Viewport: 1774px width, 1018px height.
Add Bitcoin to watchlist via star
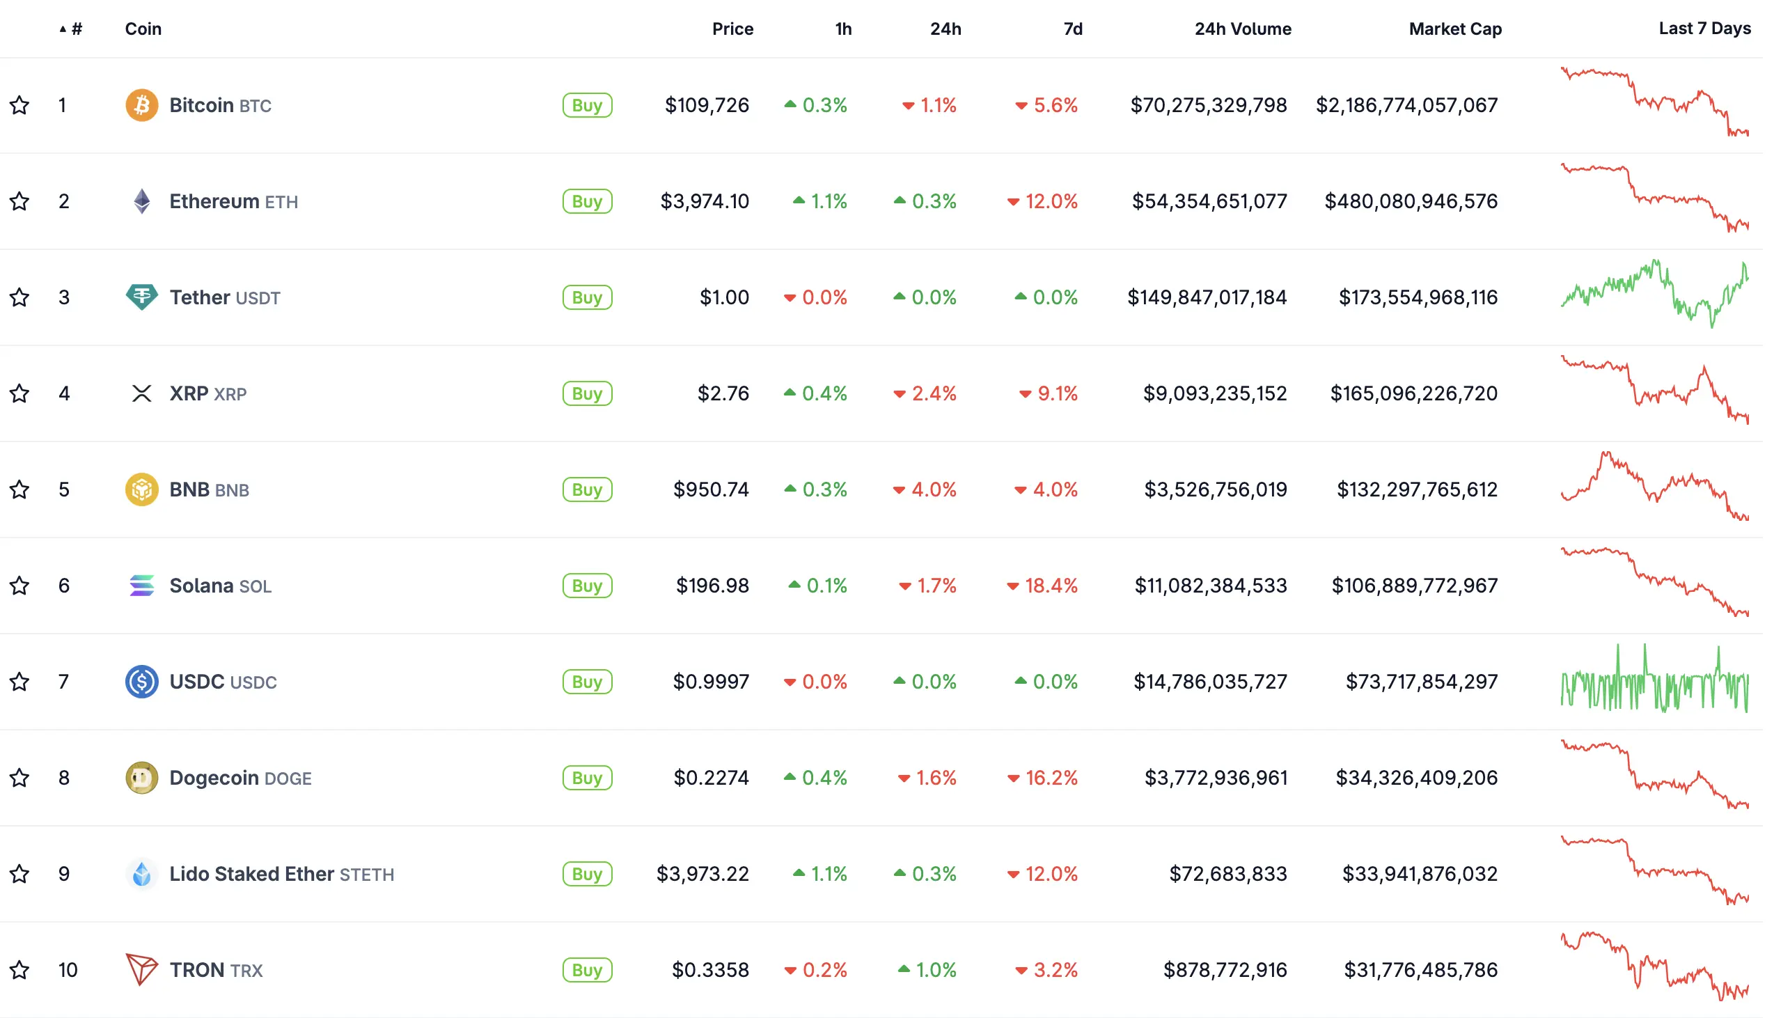coord(19,105)
